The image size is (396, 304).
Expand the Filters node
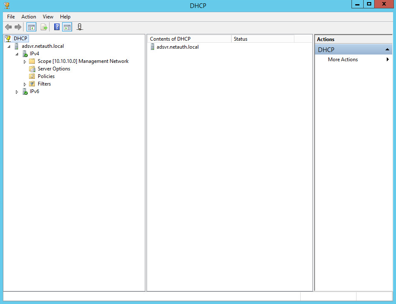pos(25,84)
